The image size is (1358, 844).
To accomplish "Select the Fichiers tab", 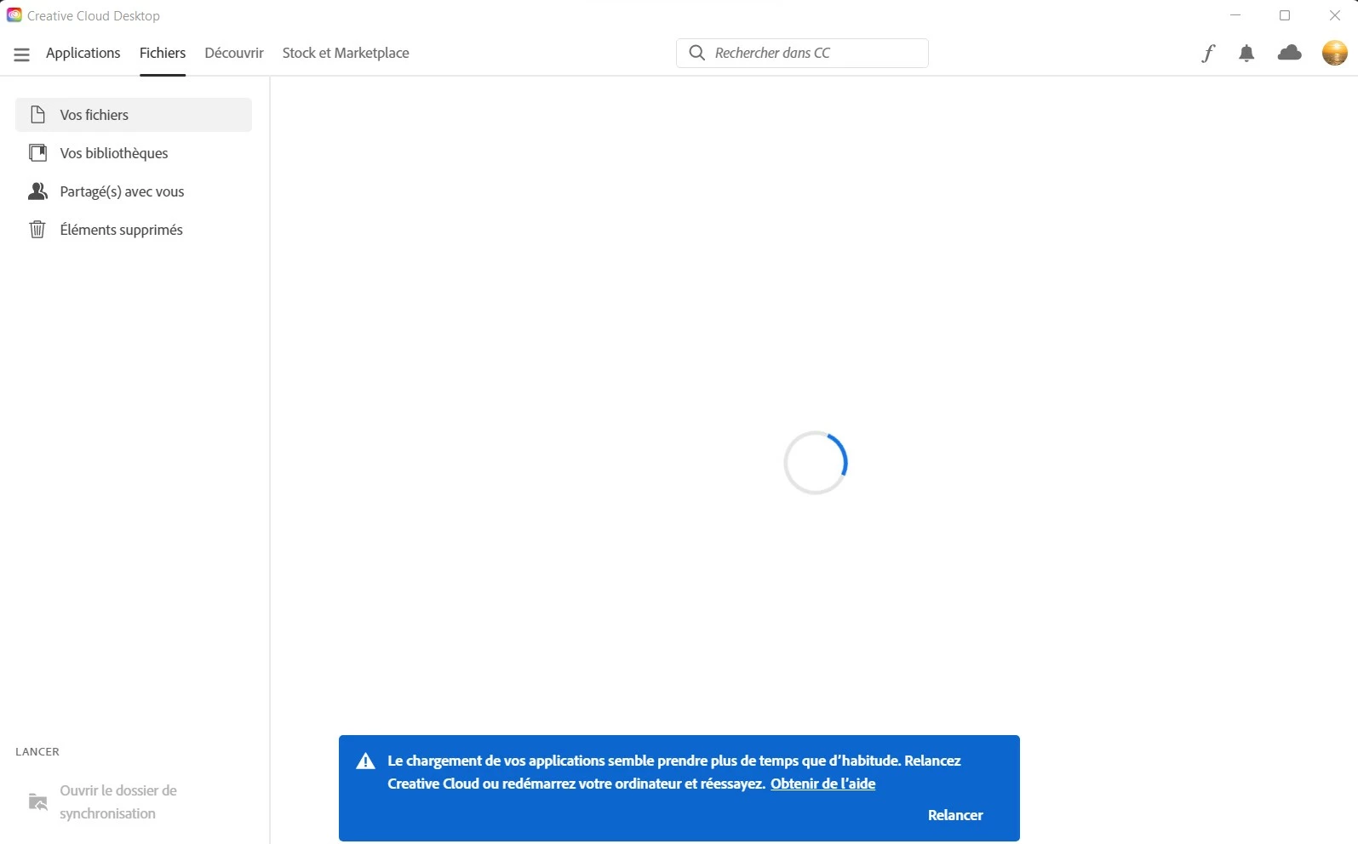I will 163,53.
